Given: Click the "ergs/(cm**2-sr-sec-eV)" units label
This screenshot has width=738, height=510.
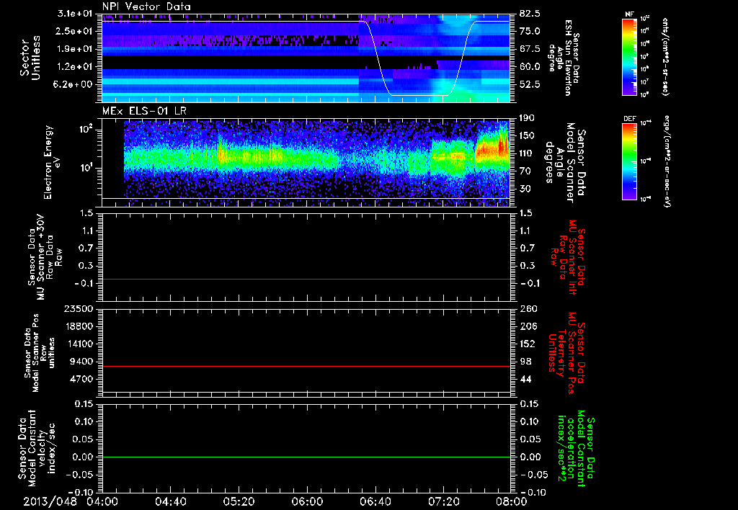Looking at the screenshot, I should [667, 161].
